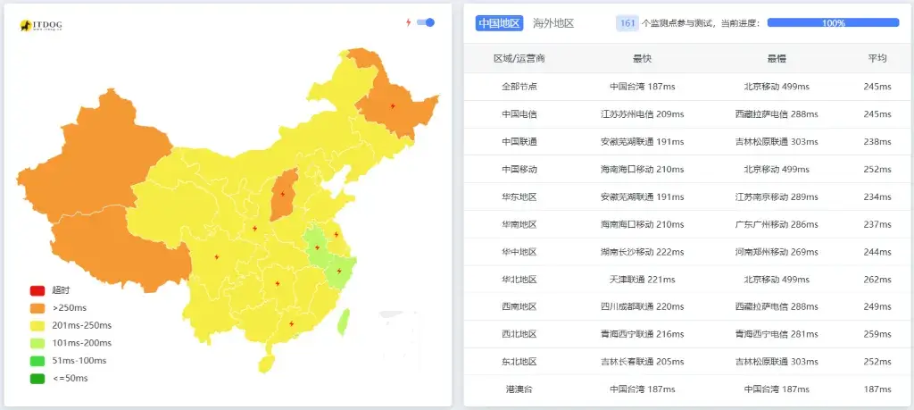Click lightning marker on Jiangsu province

336,234
